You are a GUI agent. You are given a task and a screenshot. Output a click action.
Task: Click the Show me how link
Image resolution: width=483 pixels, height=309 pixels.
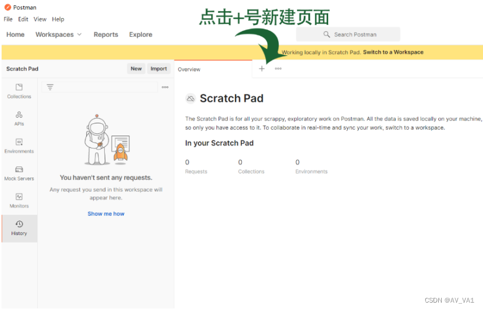pos(106,214)
